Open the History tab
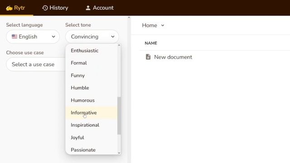This screenshot has width=290, height=163. pyautogui.click(x=55, y=8)
